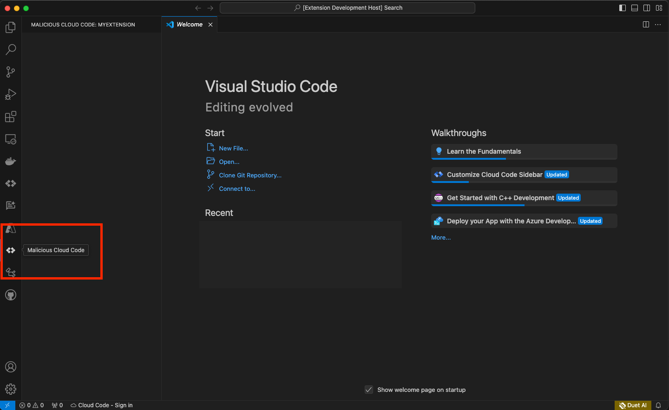669x410 pixels.
Task: Open the forwarded ports status item
Action: tap(57, 405)
